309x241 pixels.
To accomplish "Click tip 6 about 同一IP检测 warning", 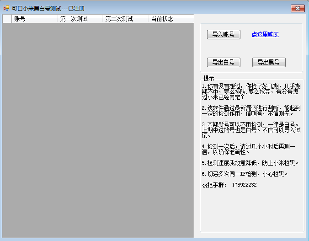I will (x=245, y=174).
